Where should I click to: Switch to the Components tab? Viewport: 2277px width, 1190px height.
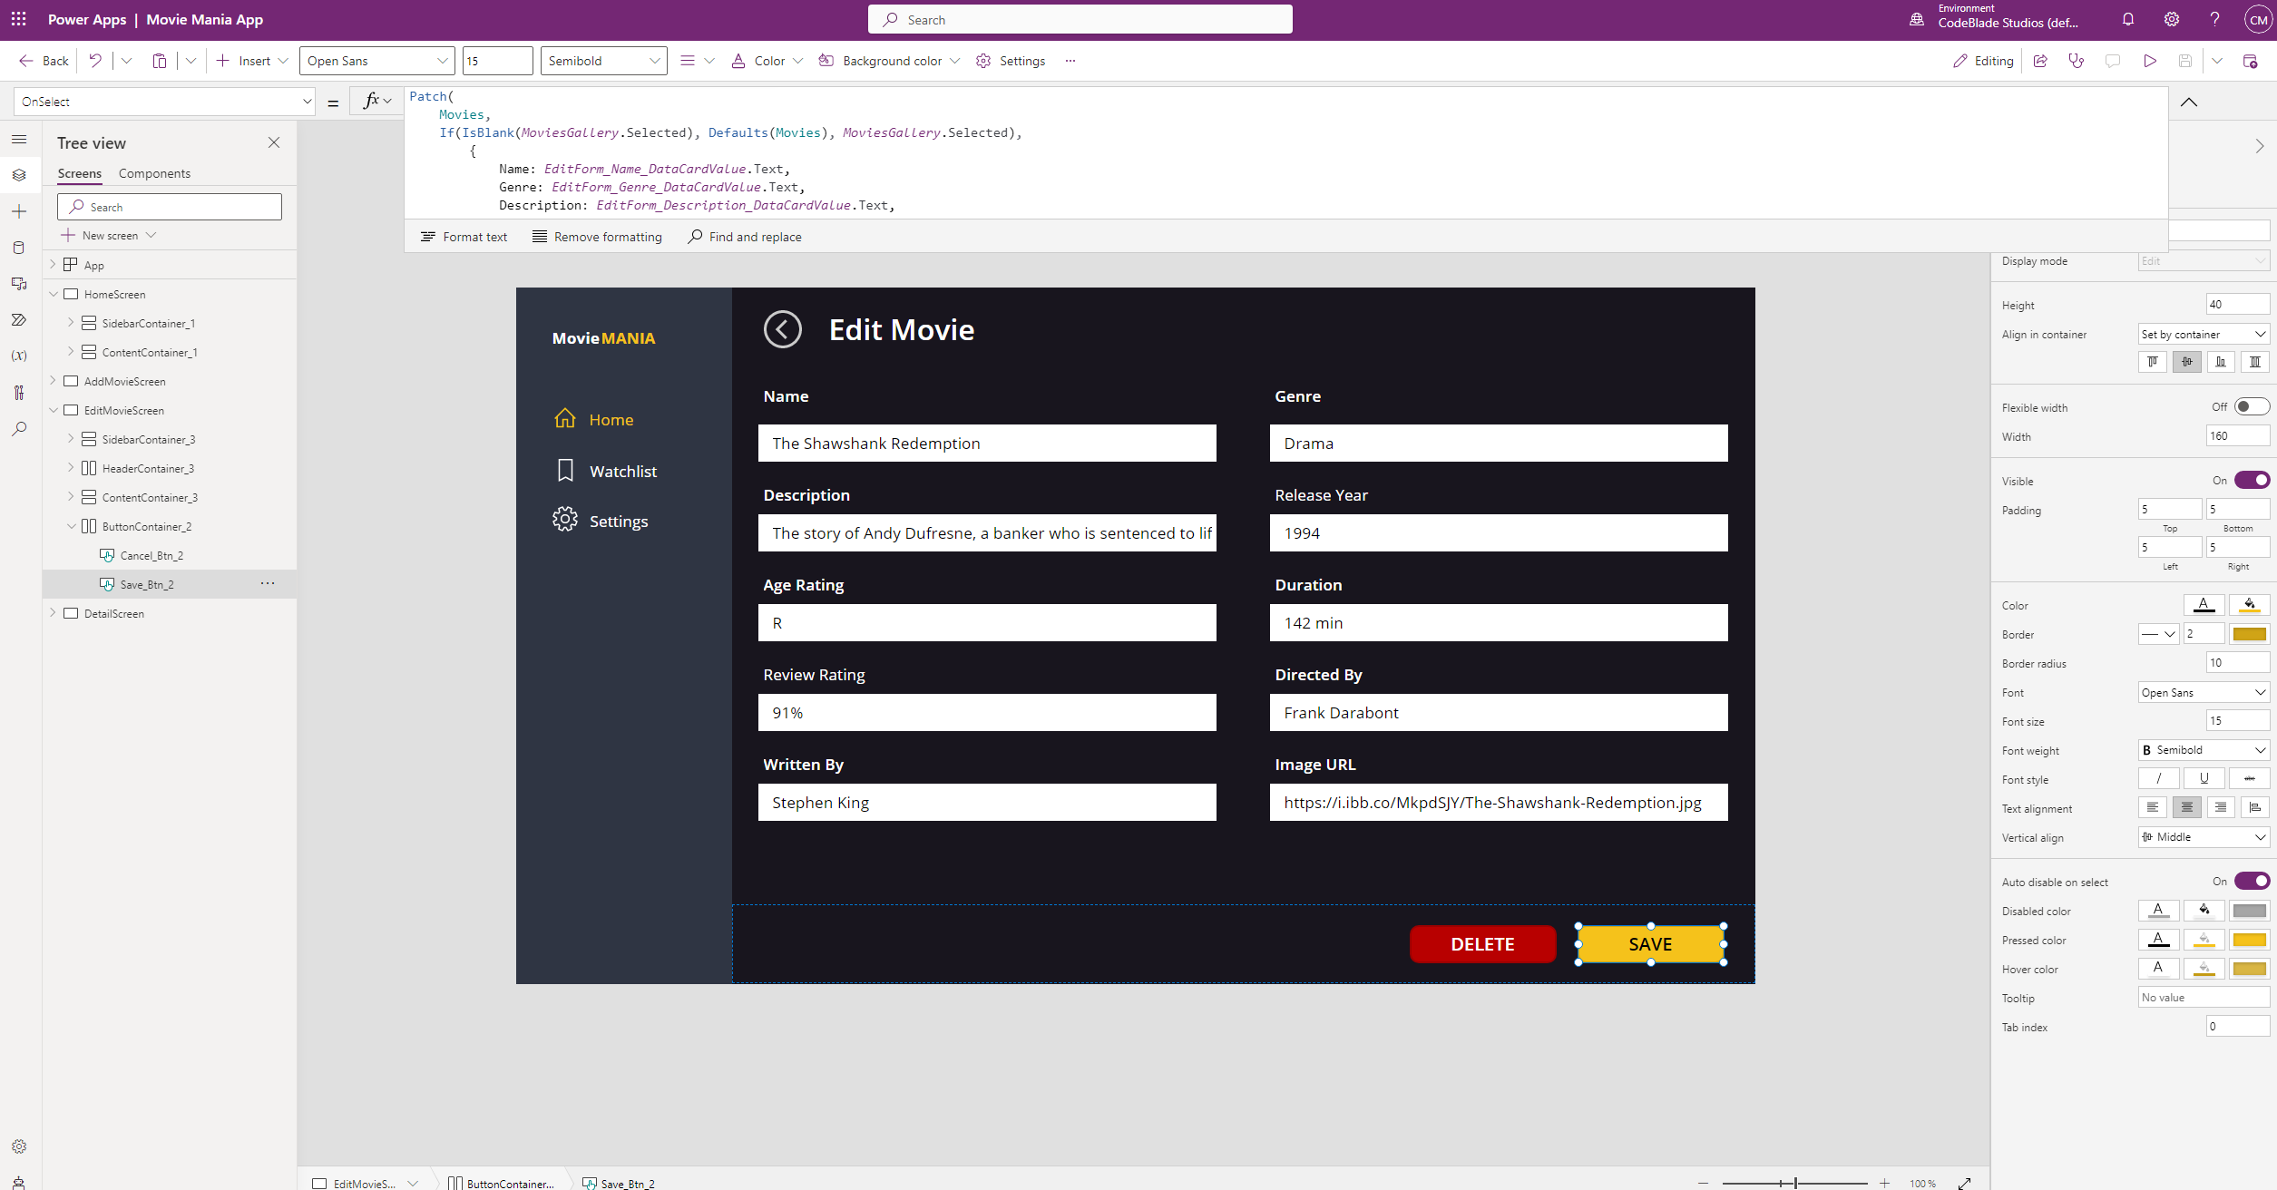(154, 173)
